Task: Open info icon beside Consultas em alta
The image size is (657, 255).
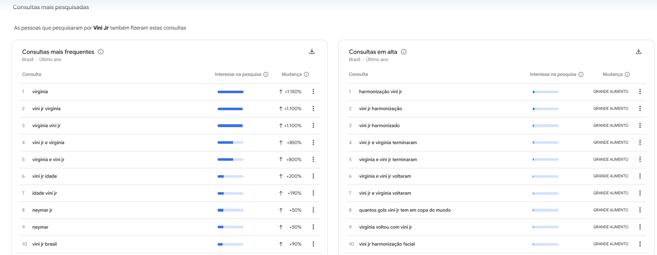Action: [x=404, y=52]
